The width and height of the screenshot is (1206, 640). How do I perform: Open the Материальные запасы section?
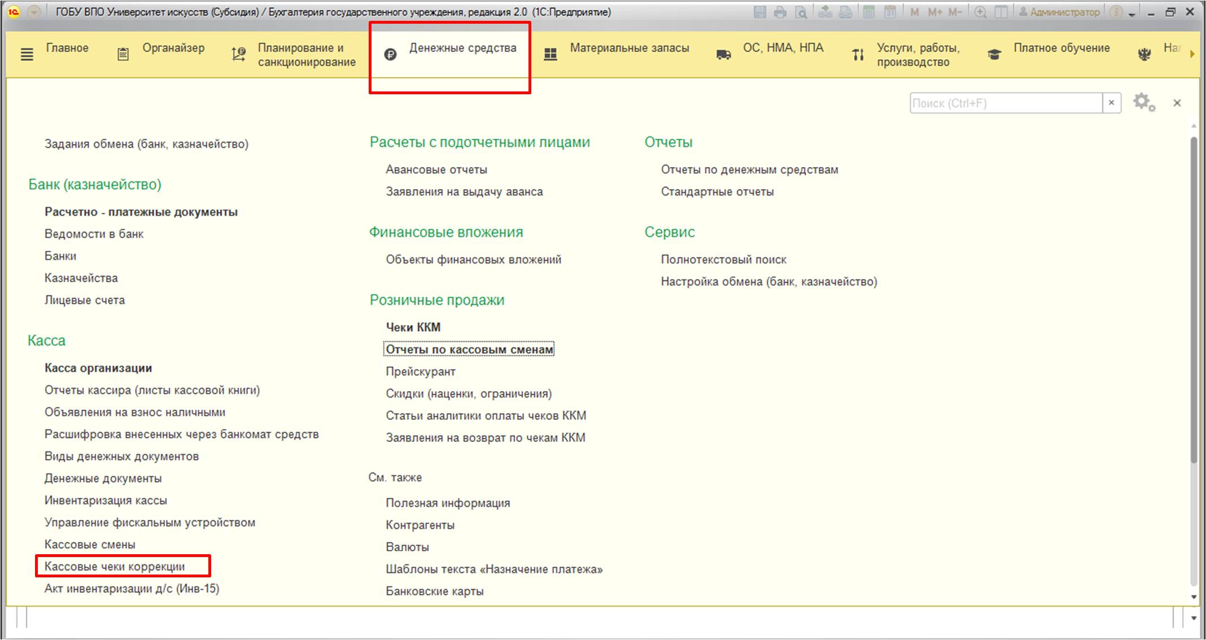pyautogui.click(x=629, y=49)
